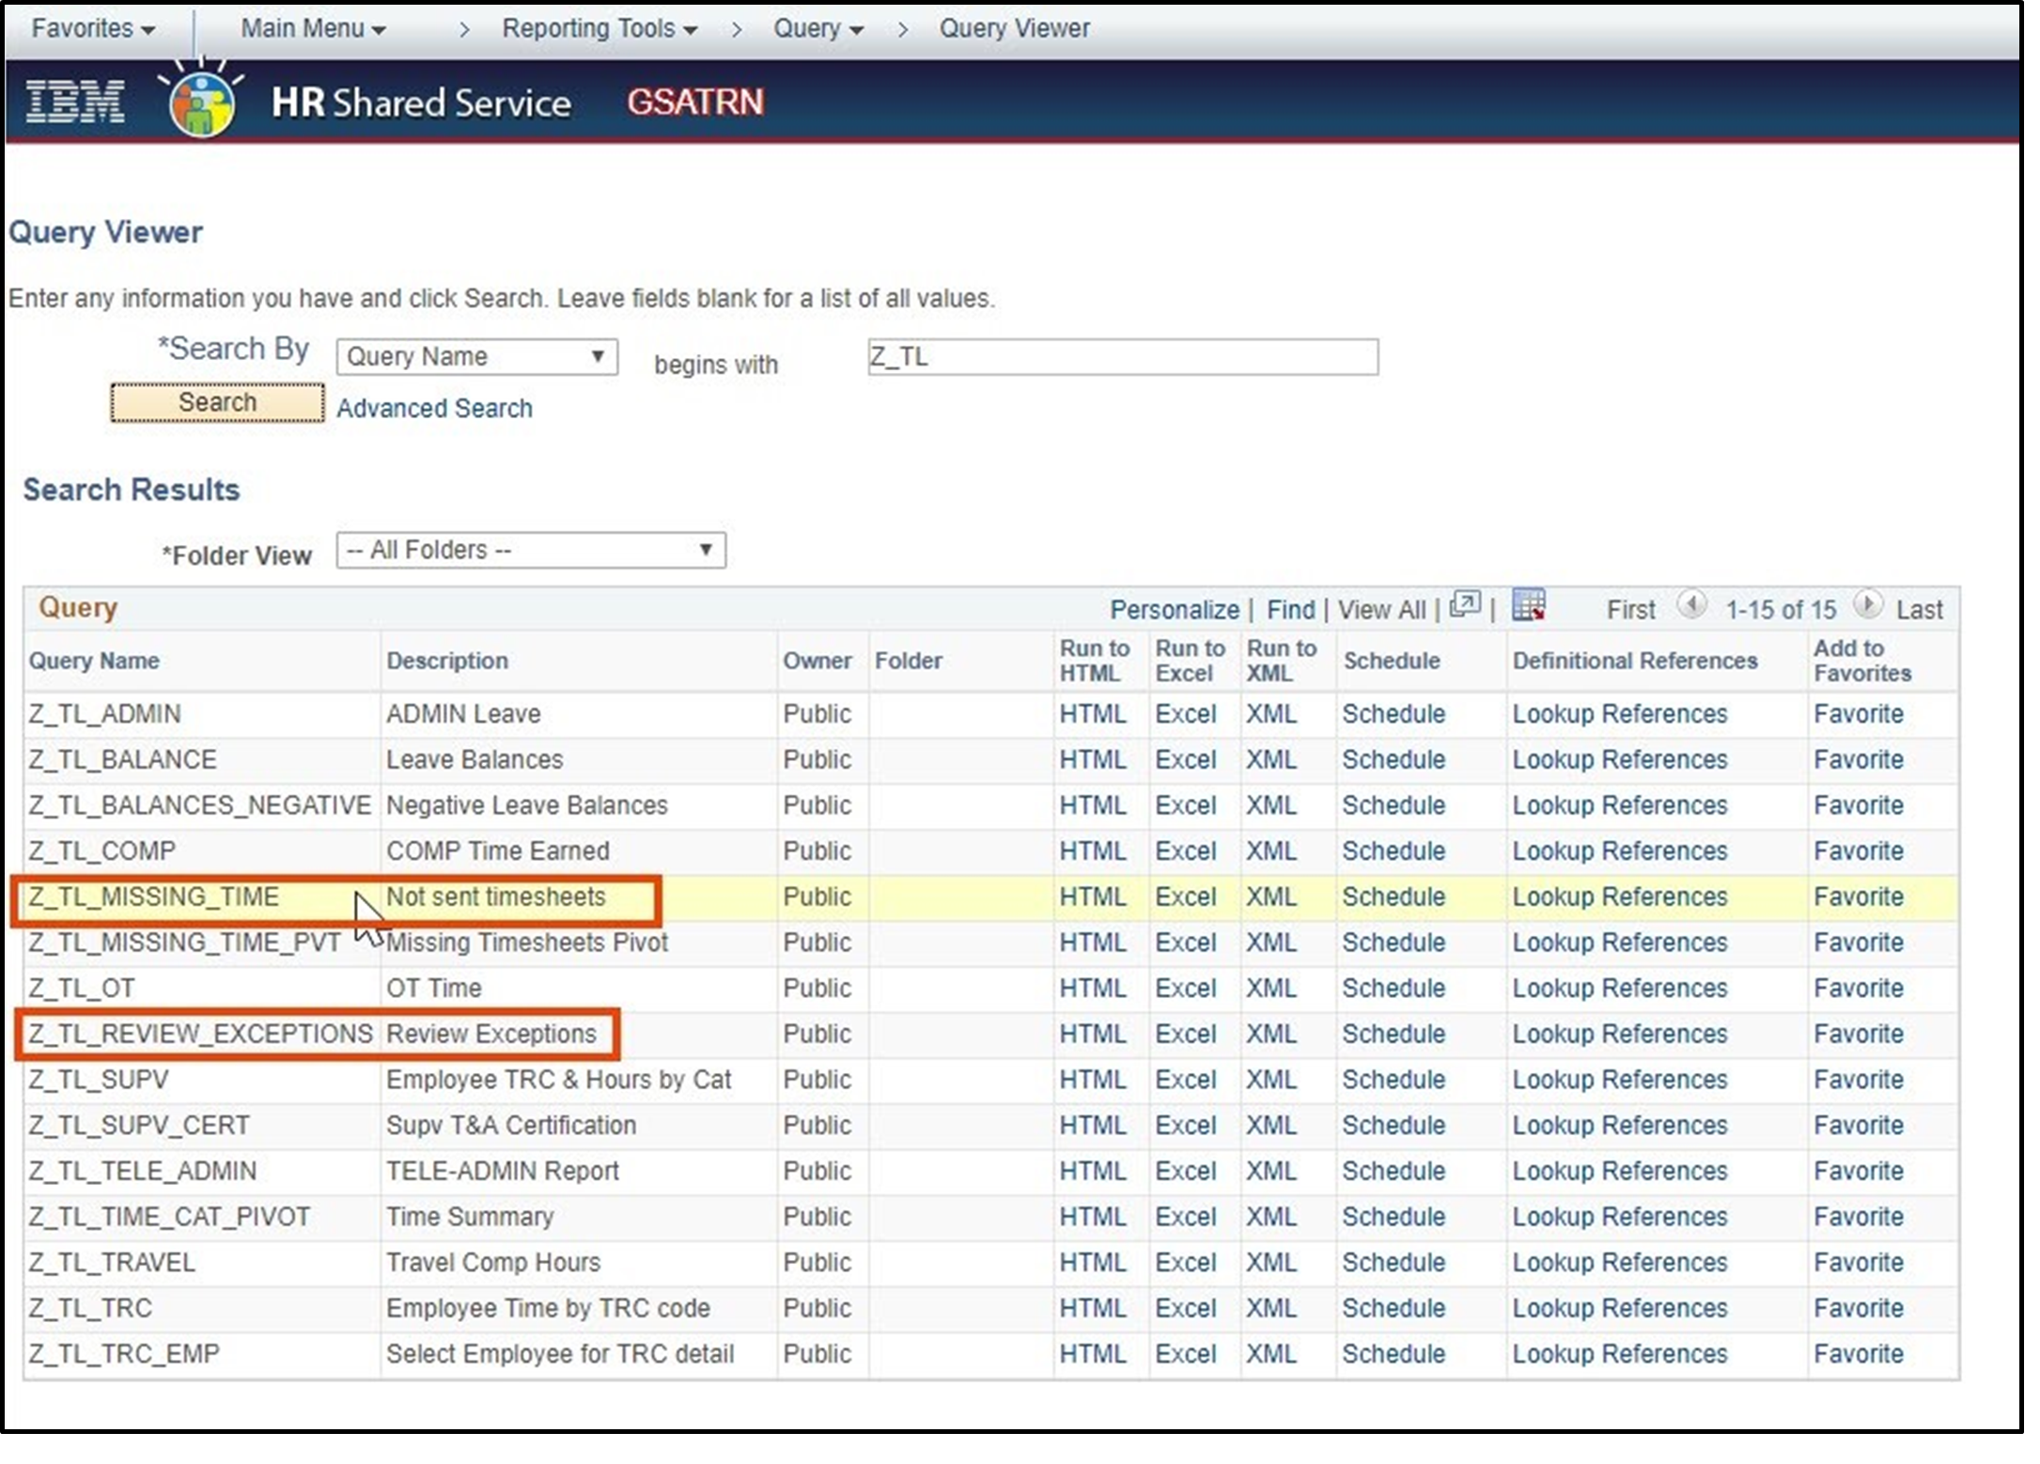Click the HR Shared Service people icon

pos(200,99)
